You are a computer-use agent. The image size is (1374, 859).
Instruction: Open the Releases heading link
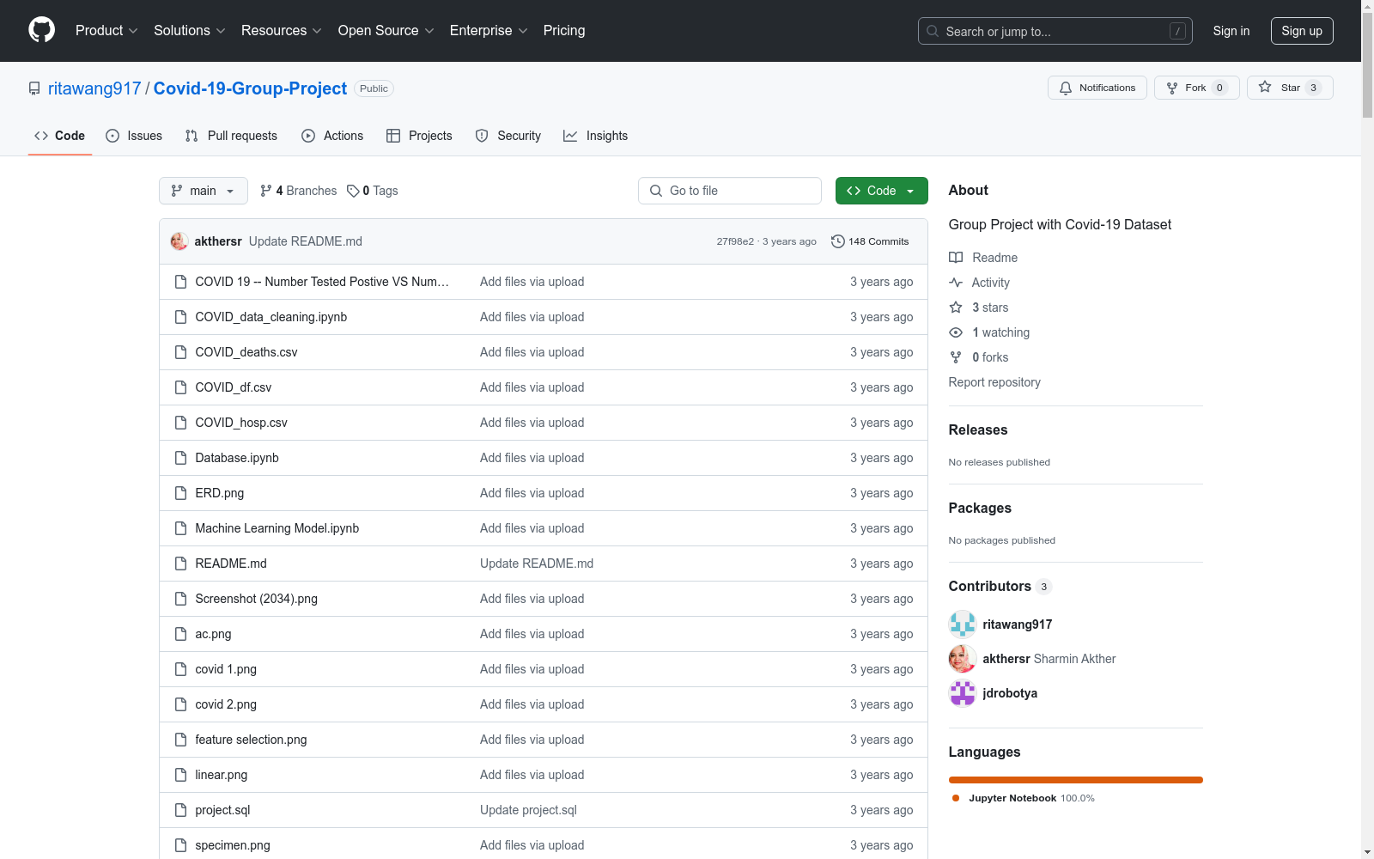pyautogui.click(x=978, y=429)
